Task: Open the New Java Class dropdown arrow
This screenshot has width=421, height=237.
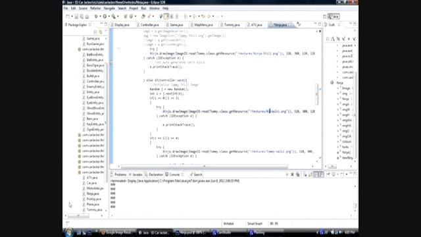Action: tap(136, 16)
